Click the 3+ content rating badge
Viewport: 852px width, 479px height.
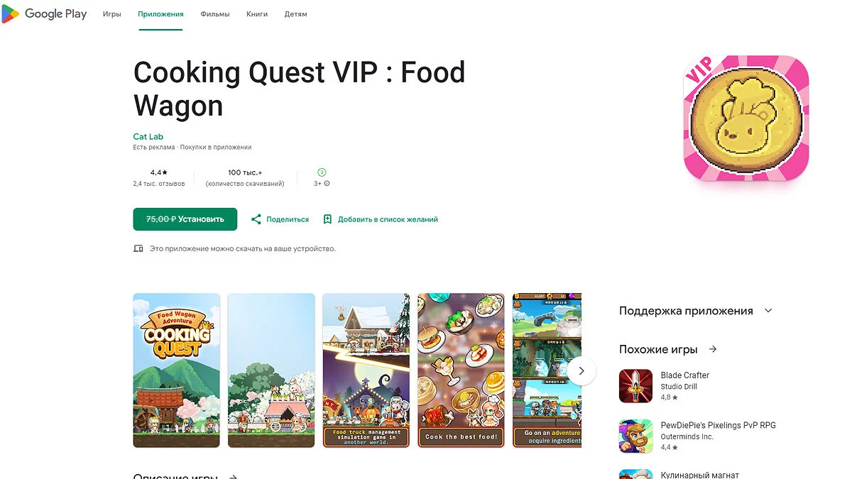click(x=322, y=172)
